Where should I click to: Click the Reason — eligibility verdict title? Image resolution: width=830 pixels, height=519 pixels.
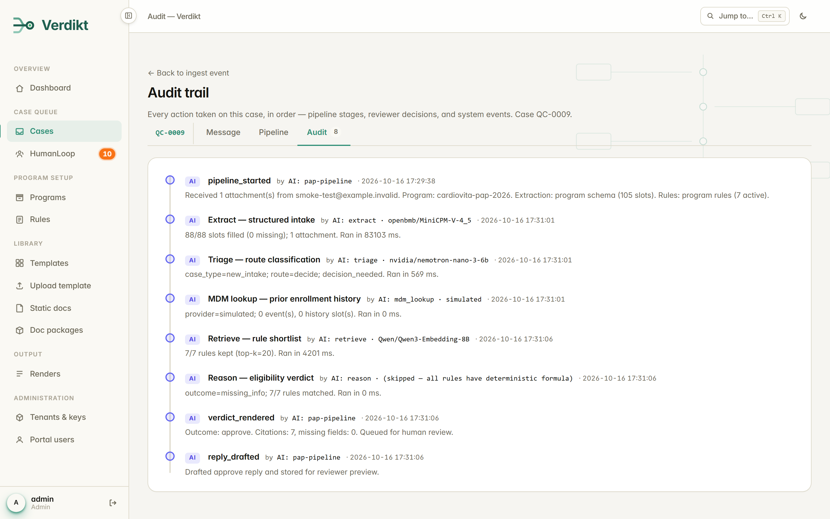tap(261, 378)
